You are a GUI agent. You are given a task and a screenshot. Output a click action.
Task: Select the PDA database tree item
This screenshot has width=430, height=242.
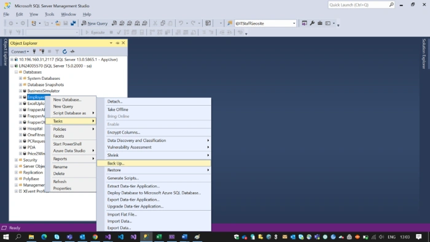[x=31, y=147]
